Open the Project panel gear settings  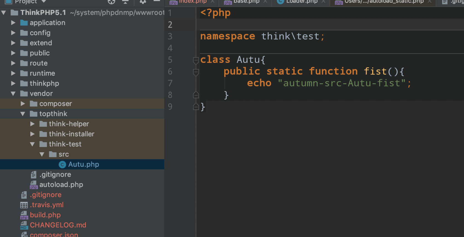143,2
